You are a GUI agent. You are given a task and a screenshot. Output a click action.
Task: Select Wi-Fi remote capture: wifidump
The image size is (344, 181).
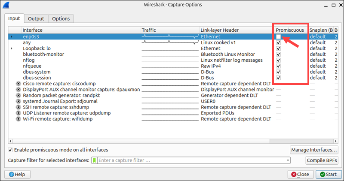tap(173, 119)
